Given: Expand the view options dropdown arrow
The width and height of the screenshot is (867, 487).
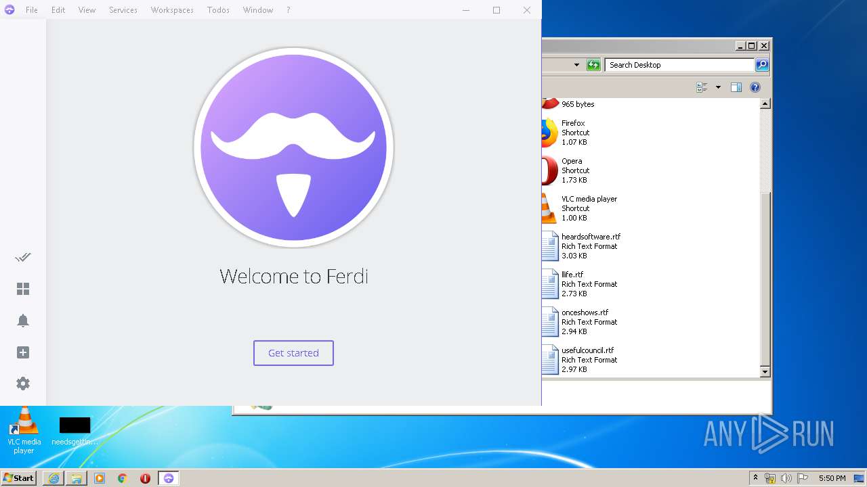Looking at the screenshot, I should point(718,87).
